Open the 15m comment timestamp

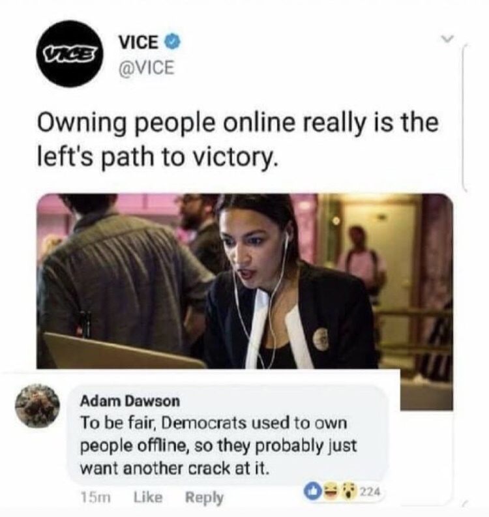tap(95, 497)
